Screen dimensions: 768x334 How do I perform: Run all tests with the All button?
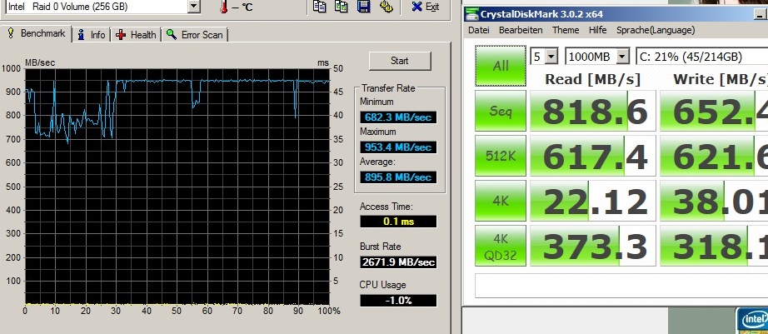[x=501, y=66]
